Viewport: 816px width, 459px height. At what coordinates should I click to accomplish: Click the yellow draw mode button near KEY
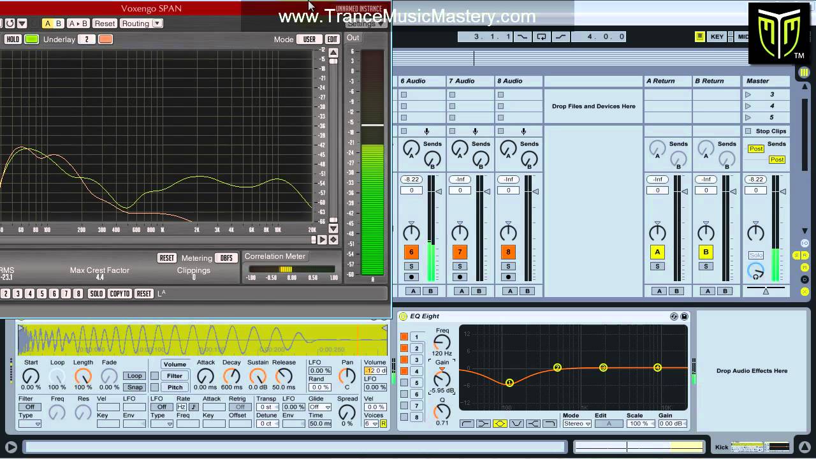699,37
